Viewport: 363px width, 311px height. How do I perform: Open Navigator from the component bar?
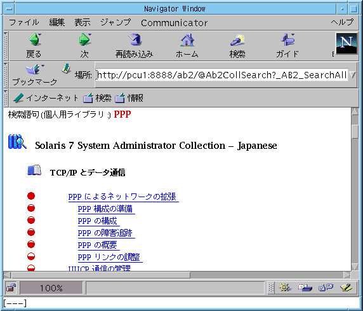pos(285,288)
